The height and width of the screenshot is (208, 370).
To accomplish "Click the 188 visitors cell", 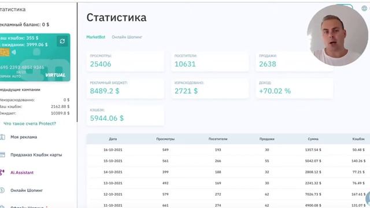I will coord(218,172).
